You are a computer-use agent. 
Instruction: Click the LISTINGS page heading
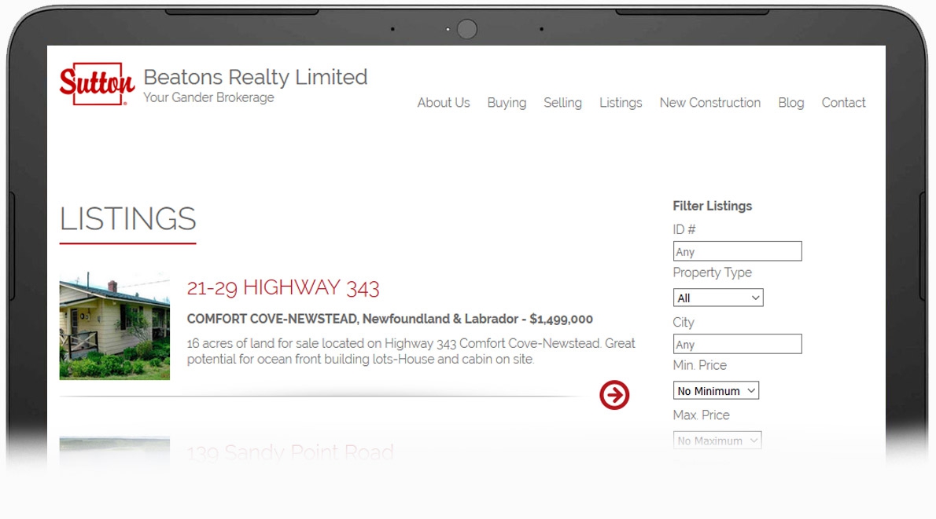click(127, 219)
